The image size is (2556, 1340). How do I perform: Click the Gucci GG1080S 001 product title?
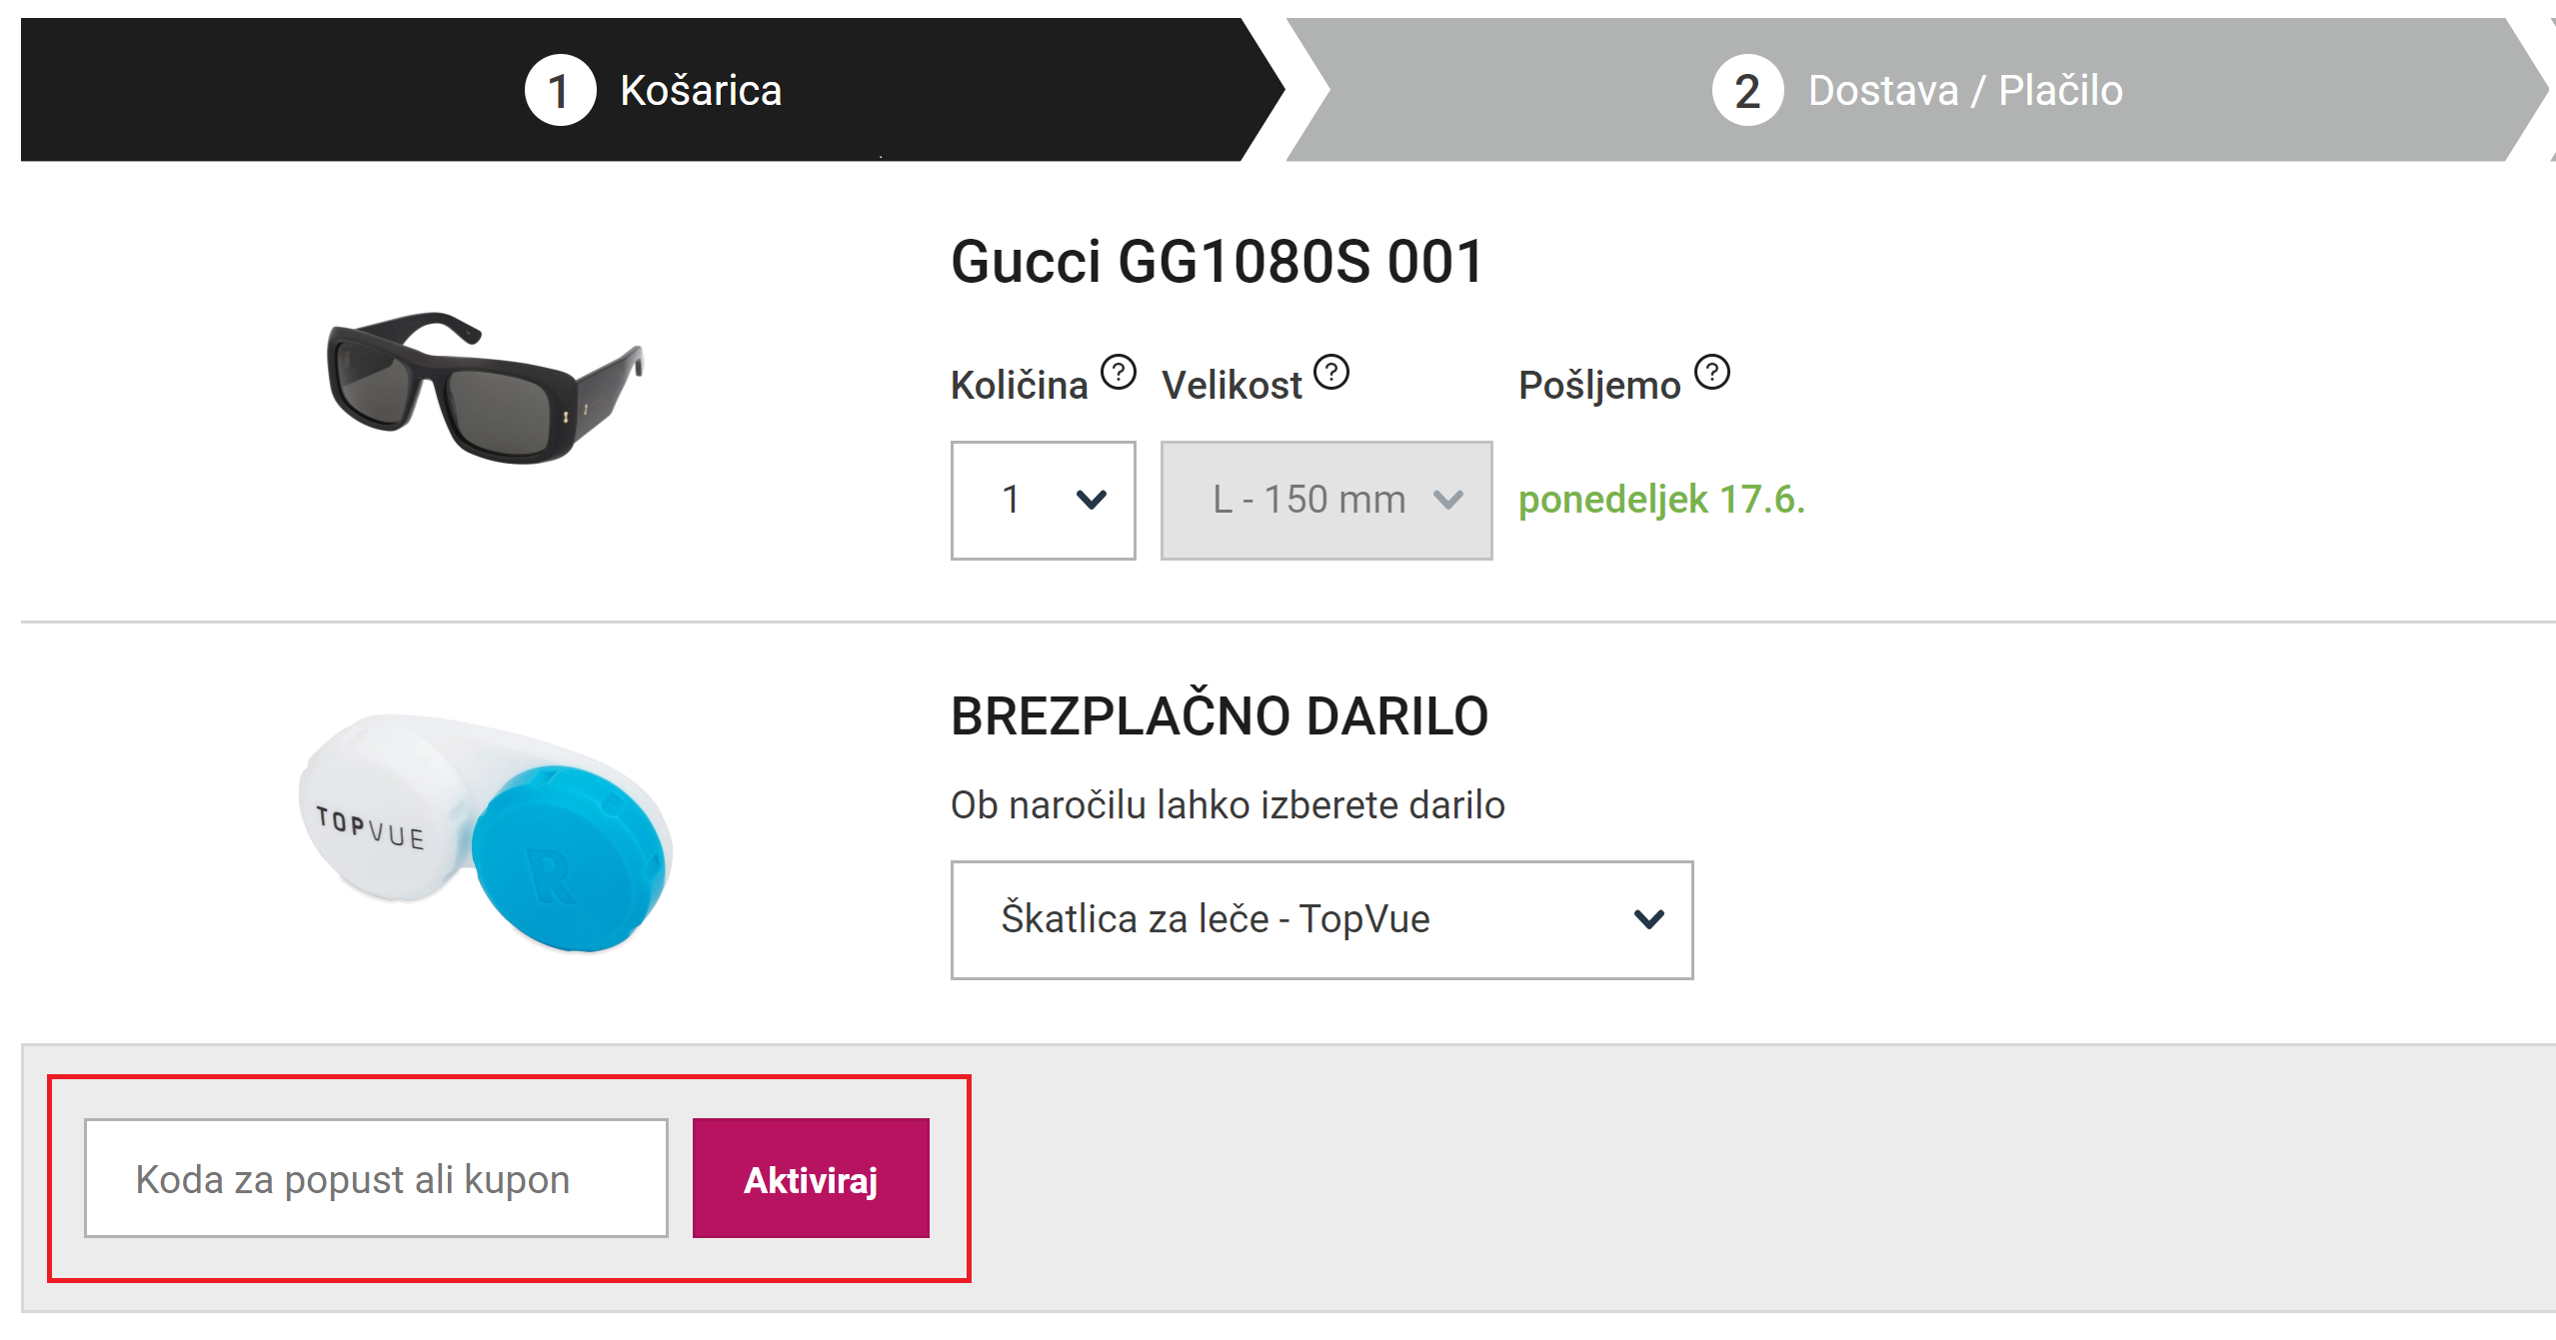(1217, 262)
